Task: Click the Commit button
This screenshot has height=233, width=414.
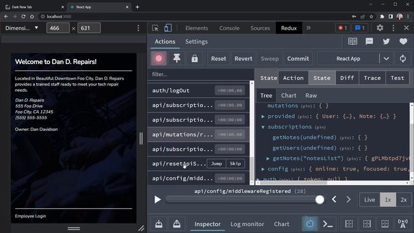Action: (298, 59)
